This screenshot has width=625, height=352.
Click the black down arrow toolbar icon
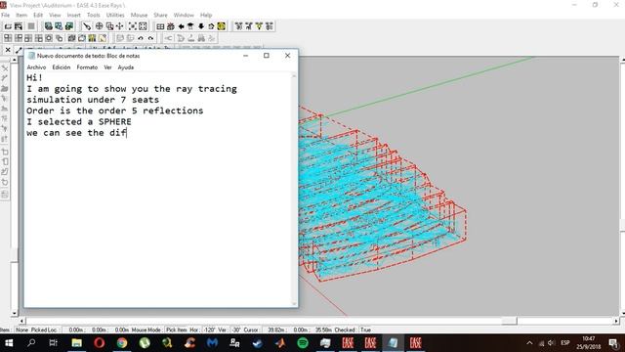coord(201,26)
